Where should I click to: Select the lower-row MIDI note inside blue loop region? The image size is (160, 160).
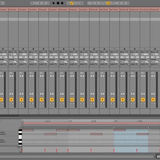point(142,134)
